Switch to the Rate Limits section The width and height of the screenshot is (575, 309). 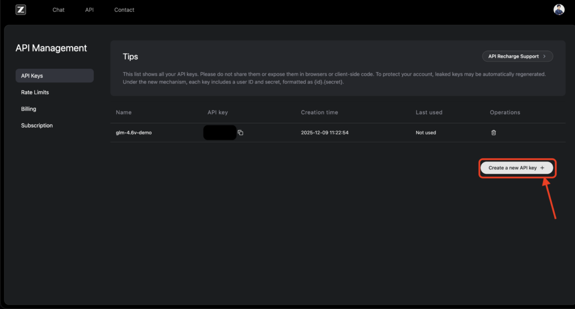(35, 93)
